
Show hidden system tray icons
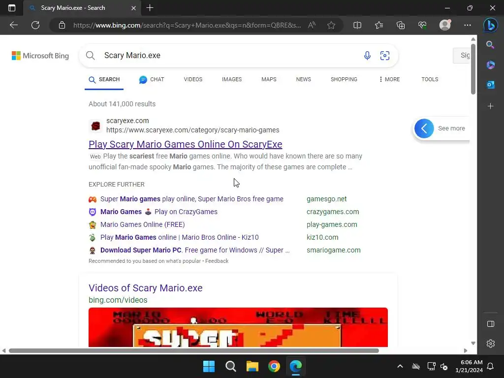[x=400, y=366]
